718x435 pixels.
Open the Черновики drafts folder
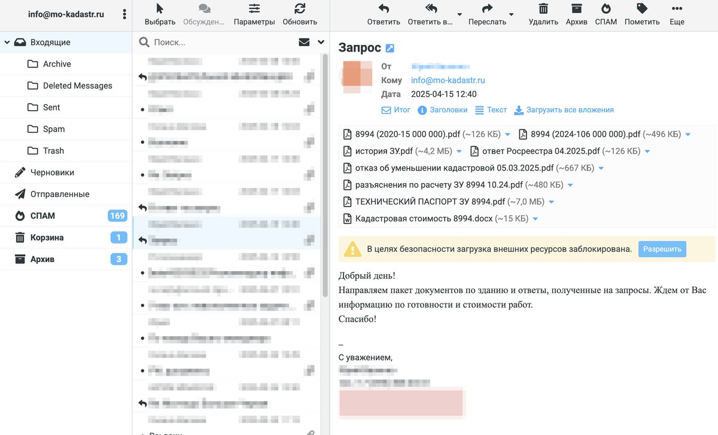(66, 172)
